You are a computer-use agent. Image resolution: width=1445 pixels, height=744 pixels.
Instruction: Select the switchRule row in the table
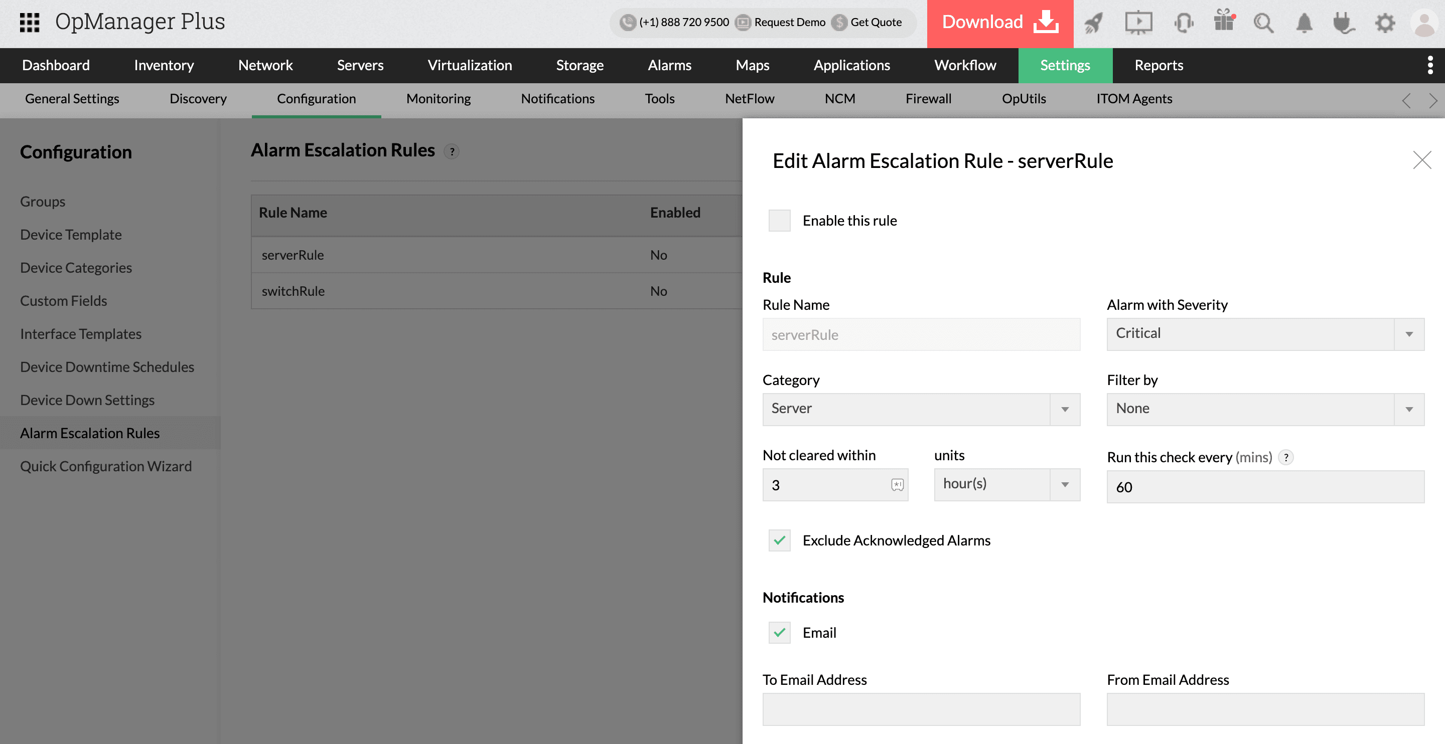496,292
